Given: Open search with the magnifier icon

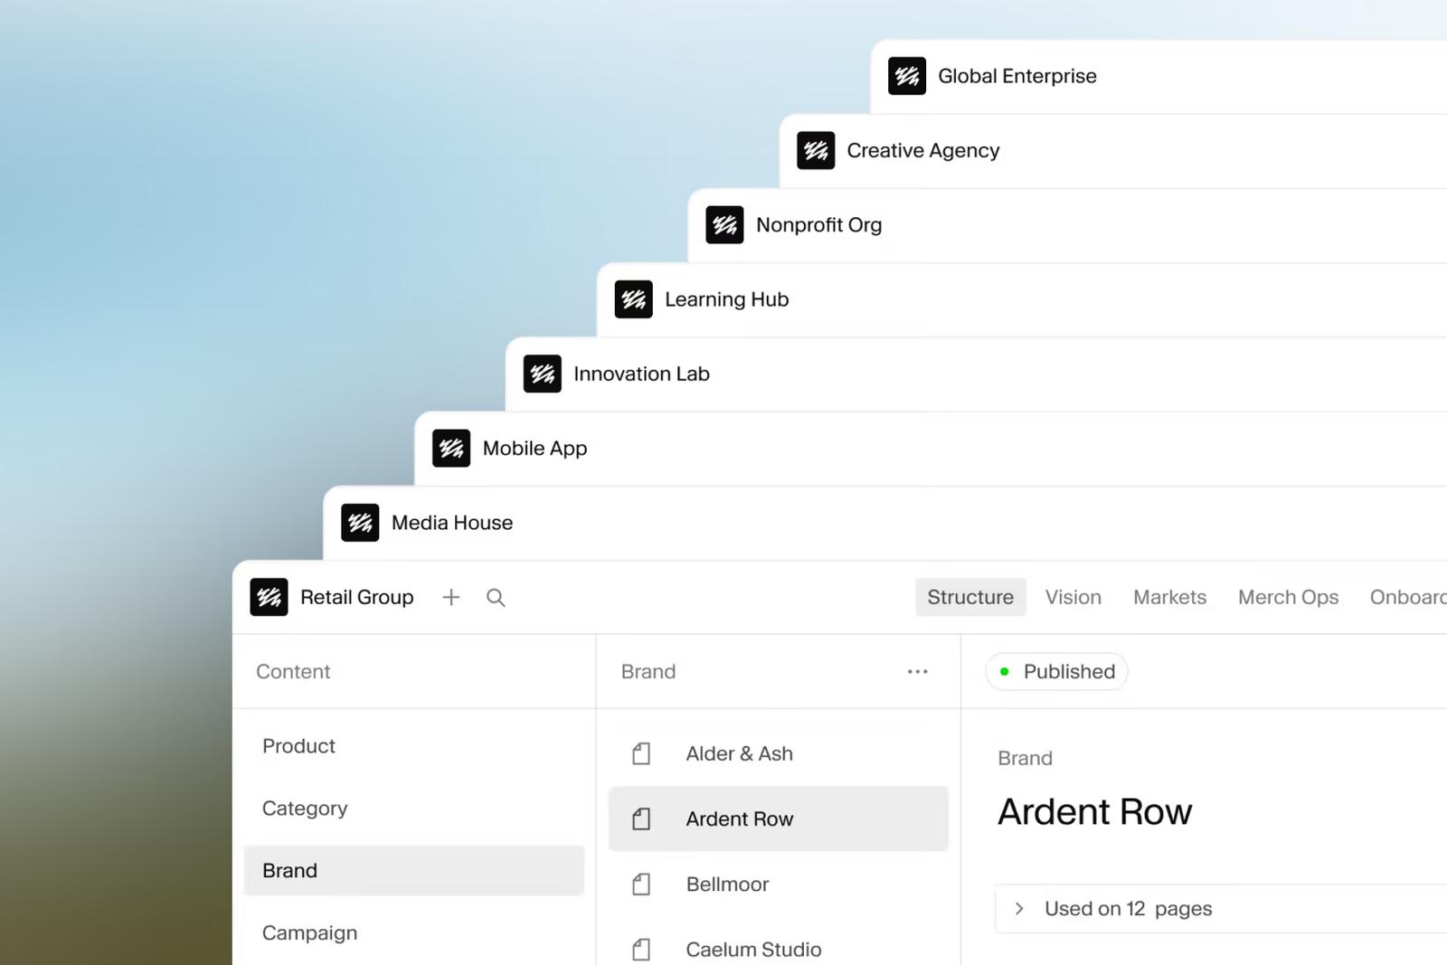Looking at the screenshot, I should [x=496, y=597].
